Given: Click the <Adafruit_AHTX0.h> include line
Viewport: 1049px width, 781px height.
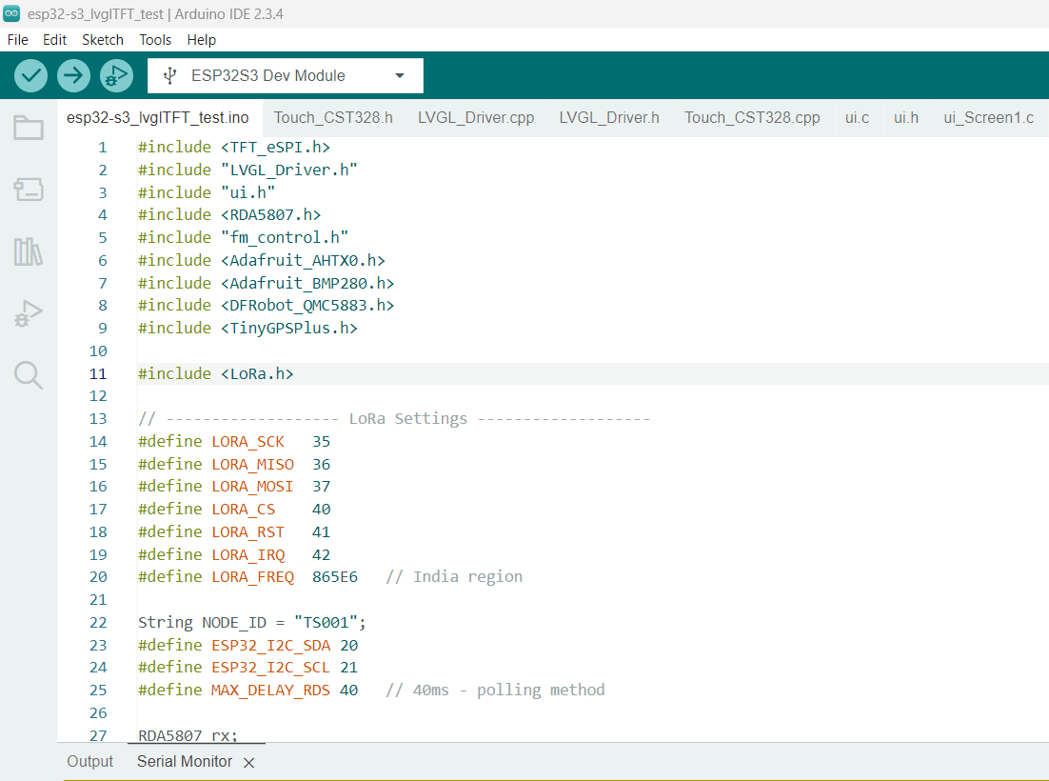Looking at the screenshot, I should click(262, 260).
